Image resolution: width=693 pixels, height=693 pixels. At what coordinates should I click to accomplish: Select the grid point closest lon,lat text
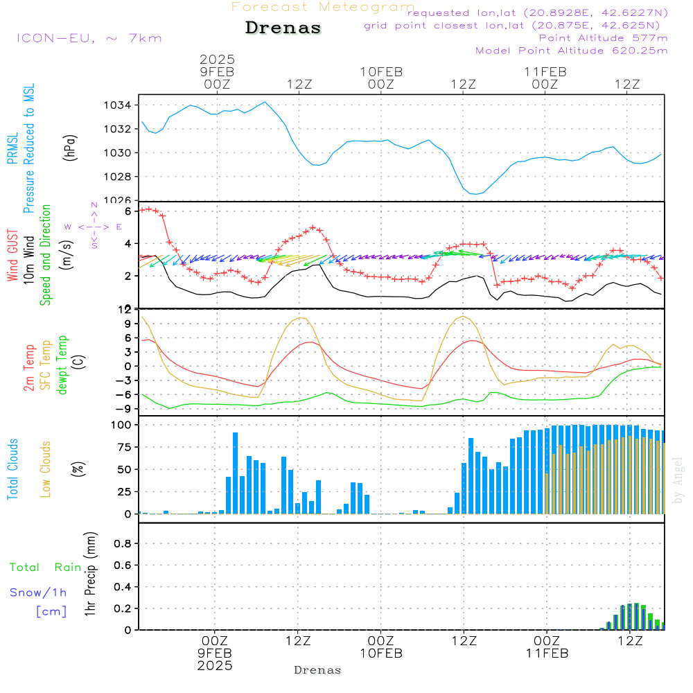[x=512, y=25]
